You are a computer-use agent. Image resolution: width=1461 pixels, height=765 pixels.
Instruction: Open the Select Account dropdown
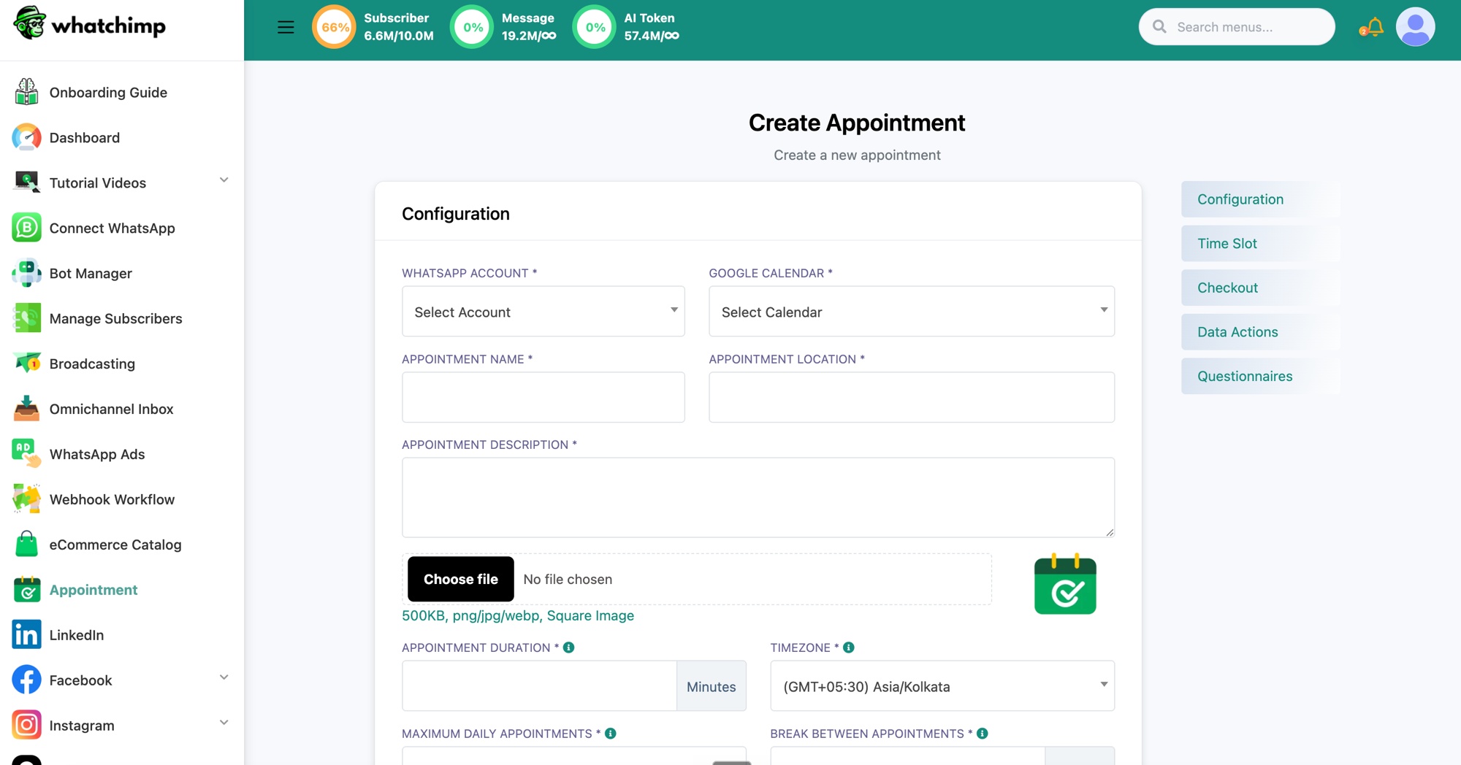[543, 312]
